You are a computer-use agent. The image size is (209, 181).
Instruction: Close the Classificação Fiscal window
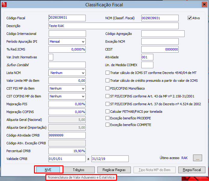[x=204, y=5]
